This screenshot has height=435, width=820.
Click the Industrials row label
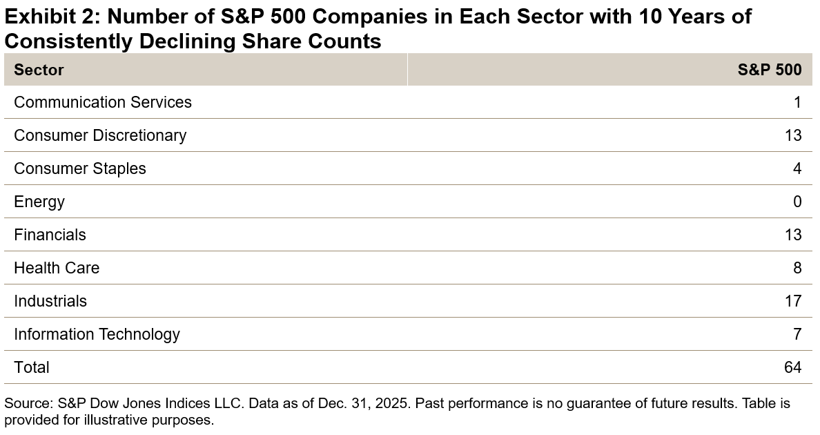50,301
